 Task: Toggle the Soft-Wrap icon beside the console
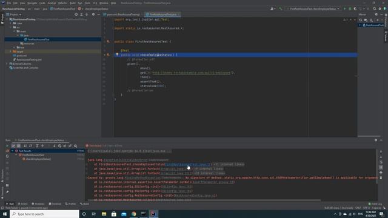tap(381, 162)
